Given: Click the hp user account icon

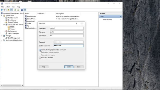Looking at the screenshot, I should click(x=26, y=26).
